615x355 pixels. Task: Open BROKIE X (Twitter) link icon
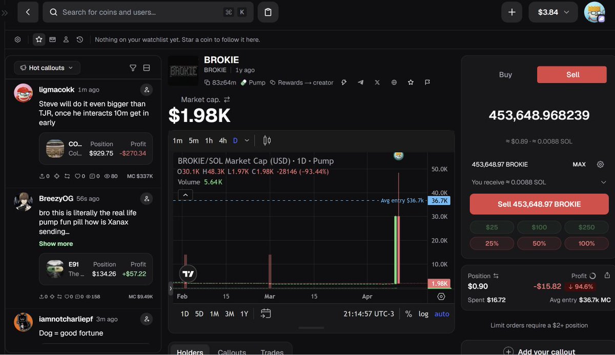377,82
